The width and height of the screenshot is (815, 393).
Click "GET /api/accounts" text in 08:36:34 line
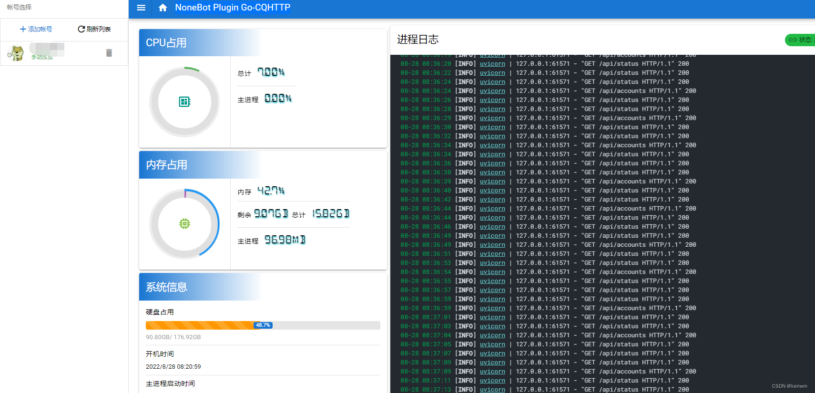(x=613, y=145)
